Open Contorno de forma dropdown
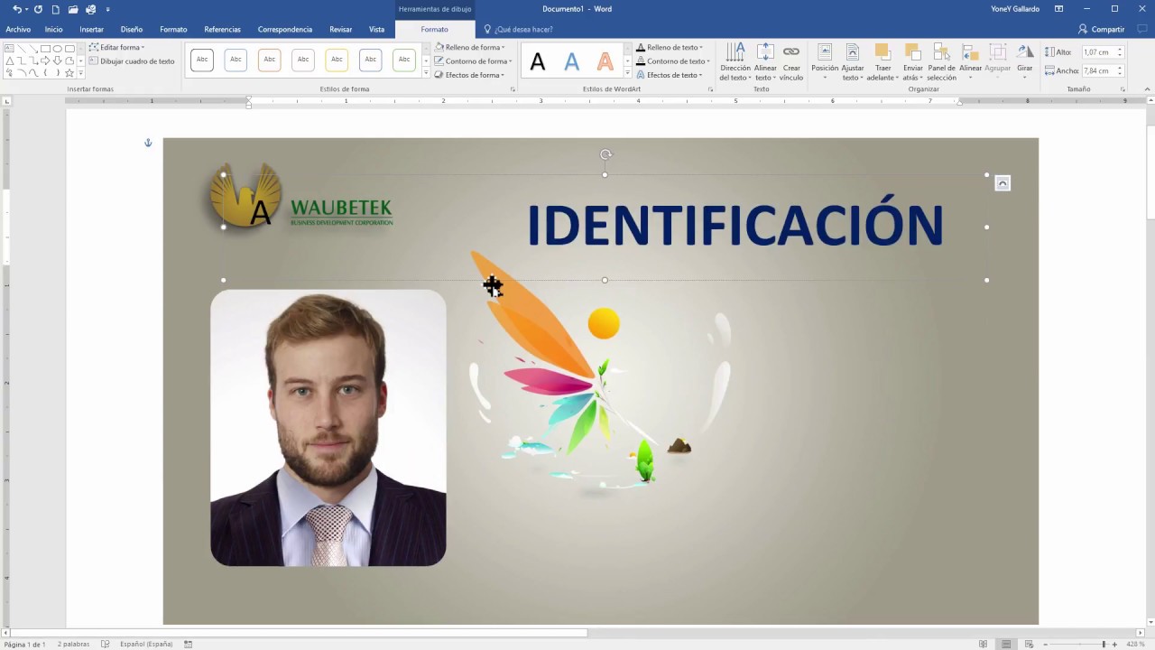This screenshot has width=1155, height=650. tap(473, 61)
